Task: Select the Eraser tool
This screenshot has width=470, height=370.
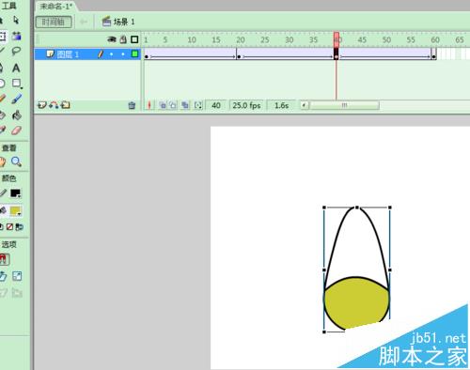Action: [16, 131]
